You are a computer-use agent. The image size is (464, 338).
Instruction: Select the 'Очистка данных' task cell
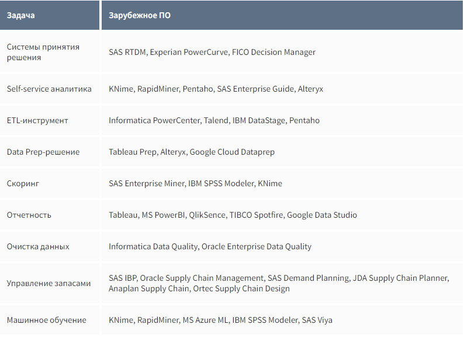tap(38, 246)
